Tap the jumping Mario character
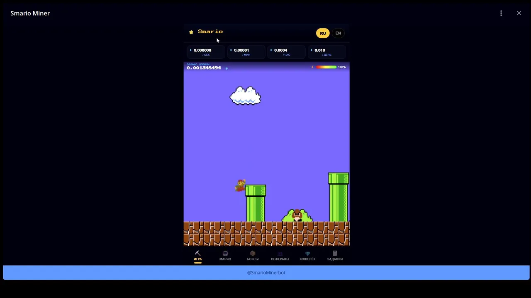This screenshot has width=531, height=298. (x=240, y=185)
